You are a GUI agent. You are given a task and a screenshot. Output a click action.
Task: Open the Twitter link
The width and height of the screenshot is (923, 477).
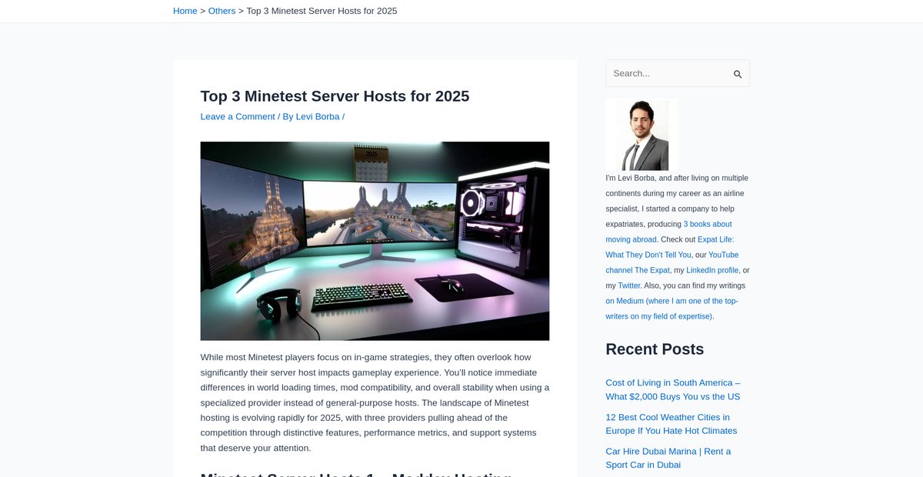pyautogui.click(x=628, y=285)
